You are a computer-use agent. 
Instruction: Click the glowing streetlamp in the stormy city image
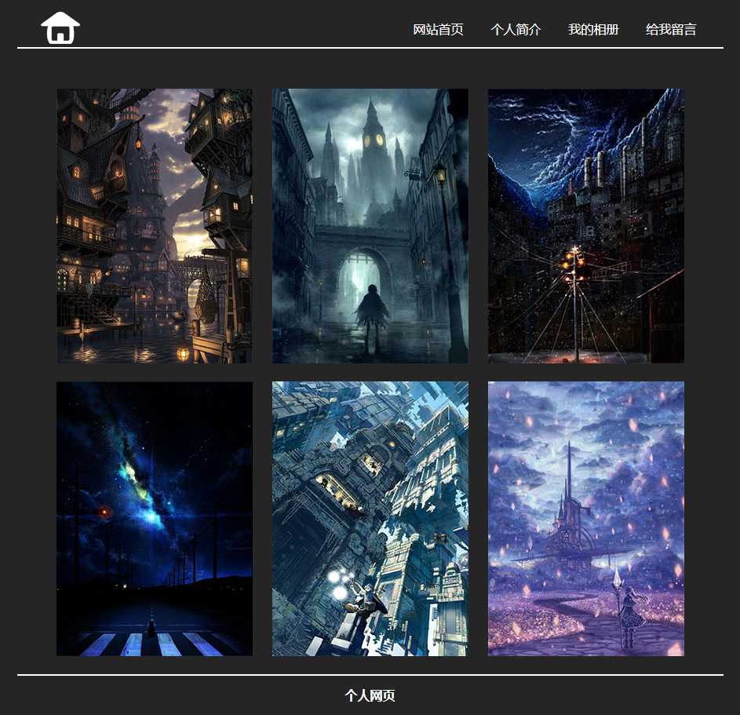coord(574,263)
